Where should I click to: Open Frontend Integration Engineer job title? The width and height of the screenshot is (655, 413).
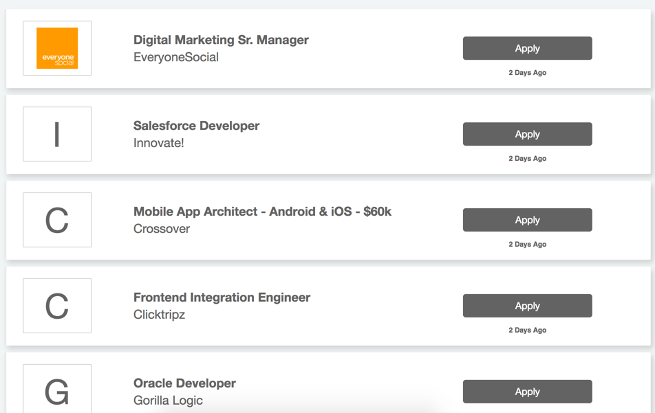222,298
